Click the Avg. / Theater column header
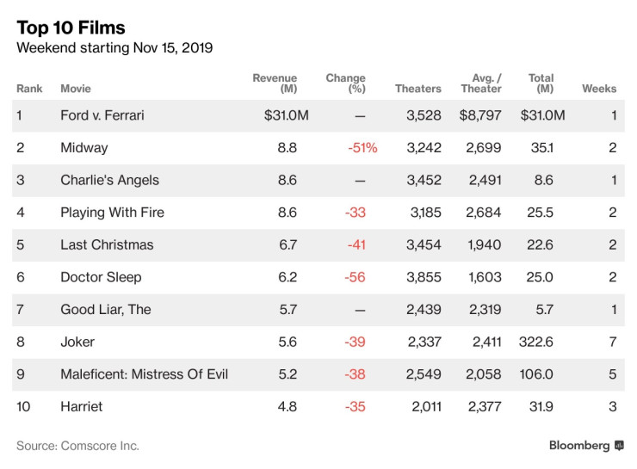The width and height of the screenshot is (637, 469). point(481,83)
